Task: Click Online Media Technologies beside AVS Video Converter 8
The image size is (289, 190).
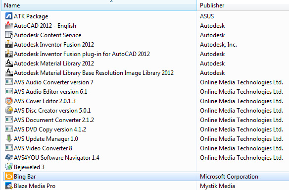Action: [241, 148]
